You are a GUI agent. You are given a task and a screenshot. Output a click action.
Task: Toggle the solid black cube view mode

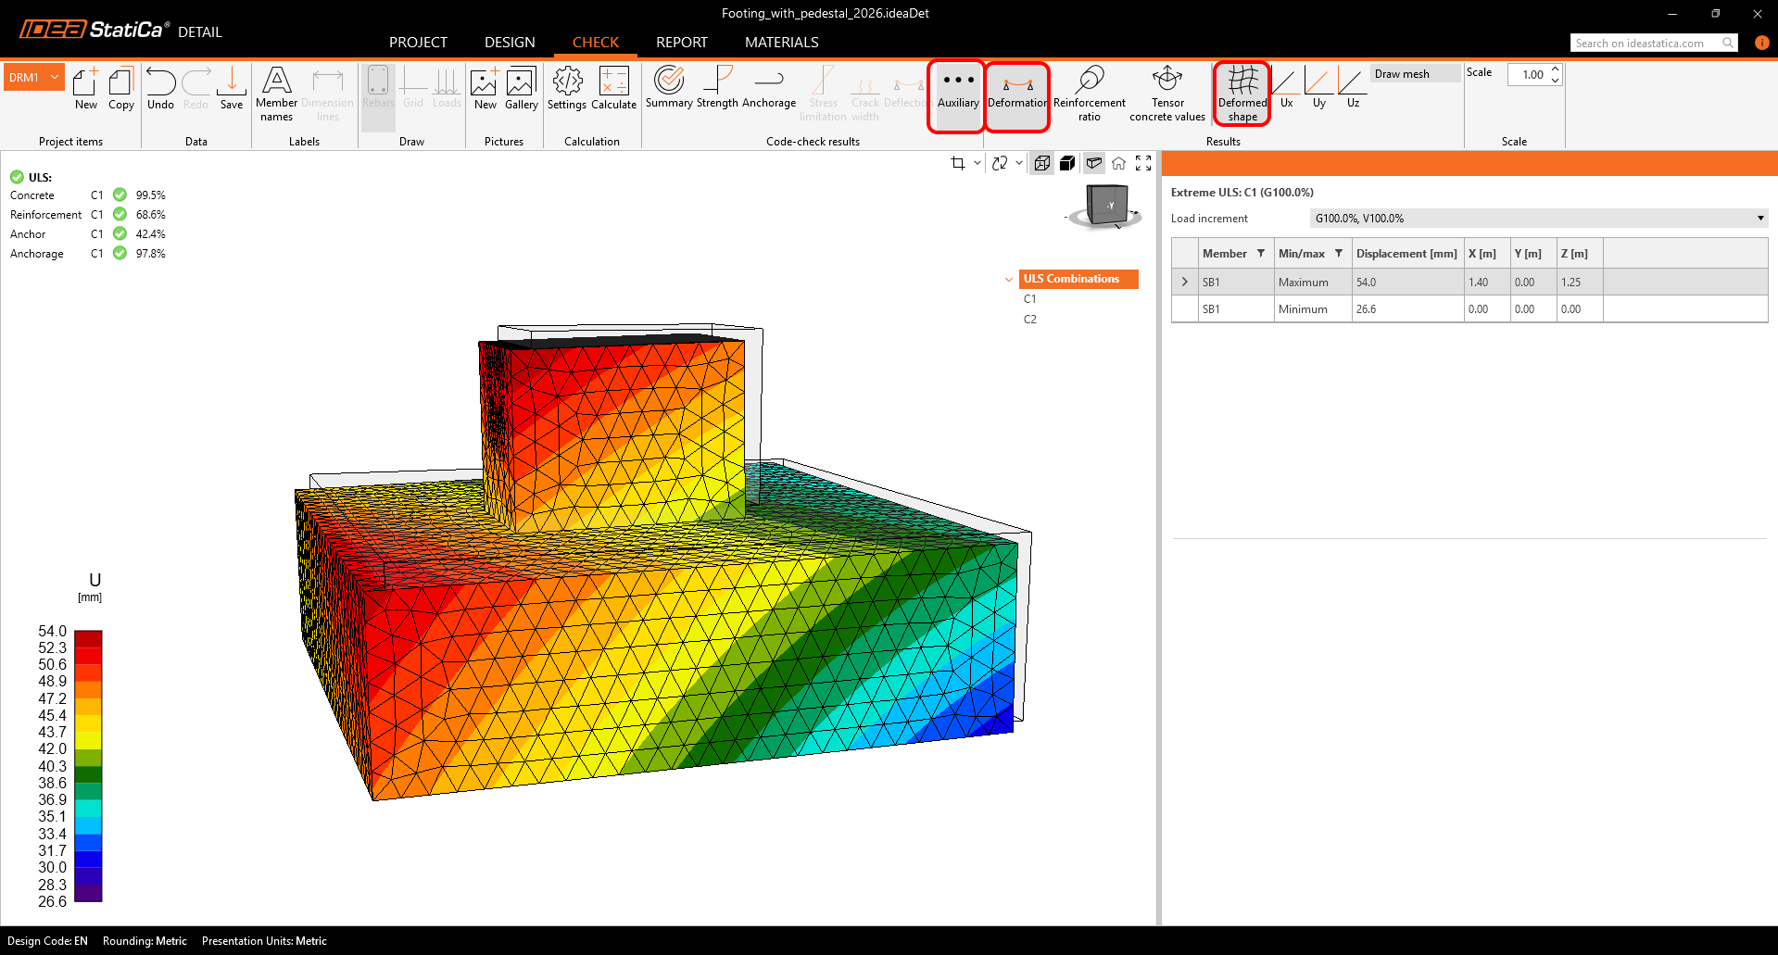1067,163
